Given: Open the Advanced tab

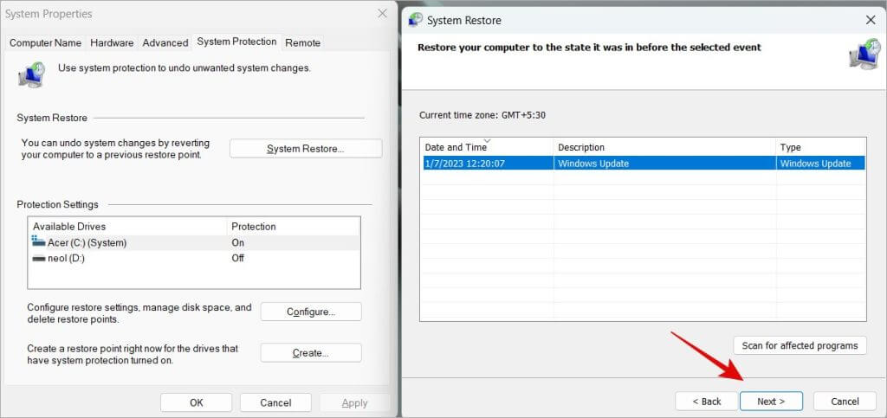Looking at the screenshot, I should click(x=165, y=43).
